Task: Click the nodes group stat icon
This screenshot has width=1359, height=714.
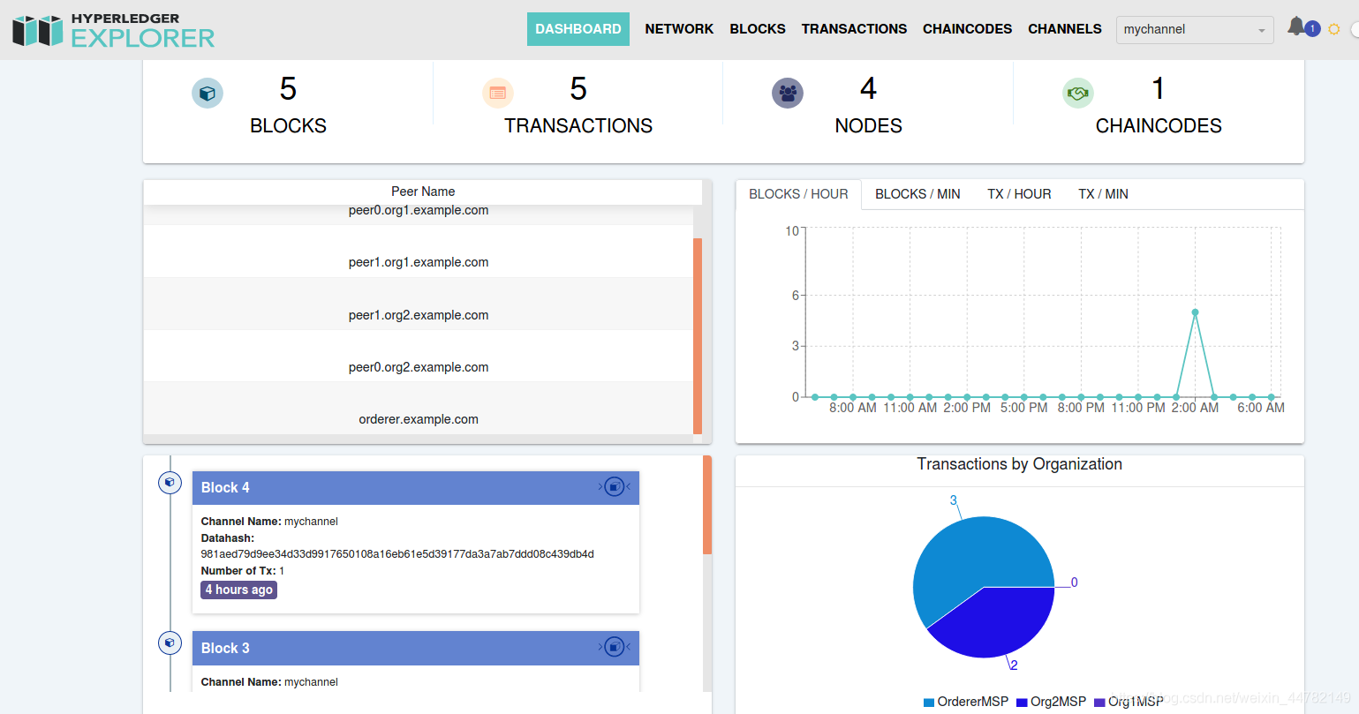Action: [788, 93]
